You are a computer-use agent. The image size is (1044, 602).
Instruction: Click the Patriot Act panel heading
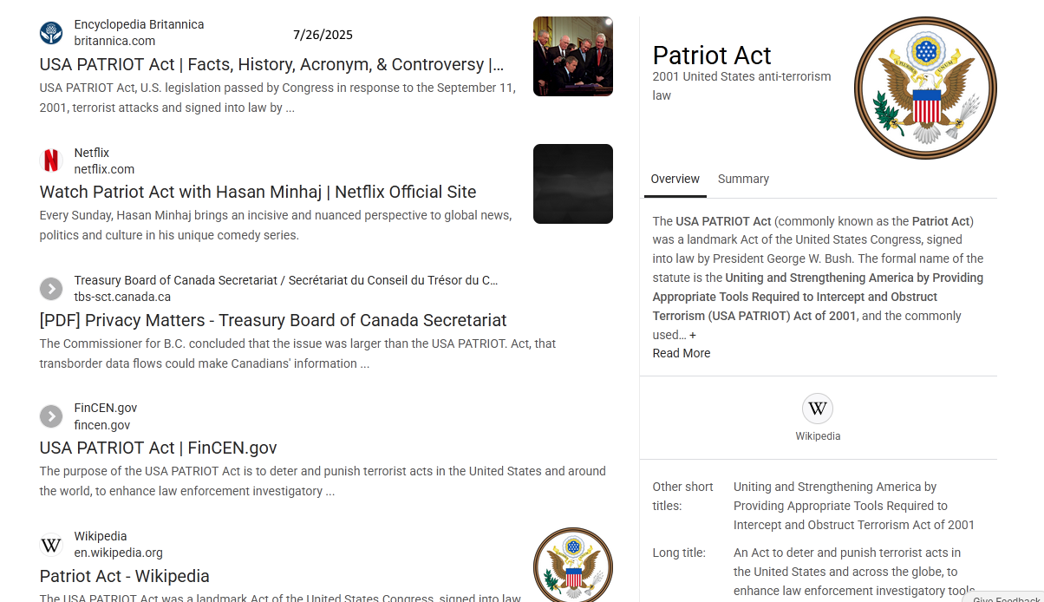(x=712, y=55)
